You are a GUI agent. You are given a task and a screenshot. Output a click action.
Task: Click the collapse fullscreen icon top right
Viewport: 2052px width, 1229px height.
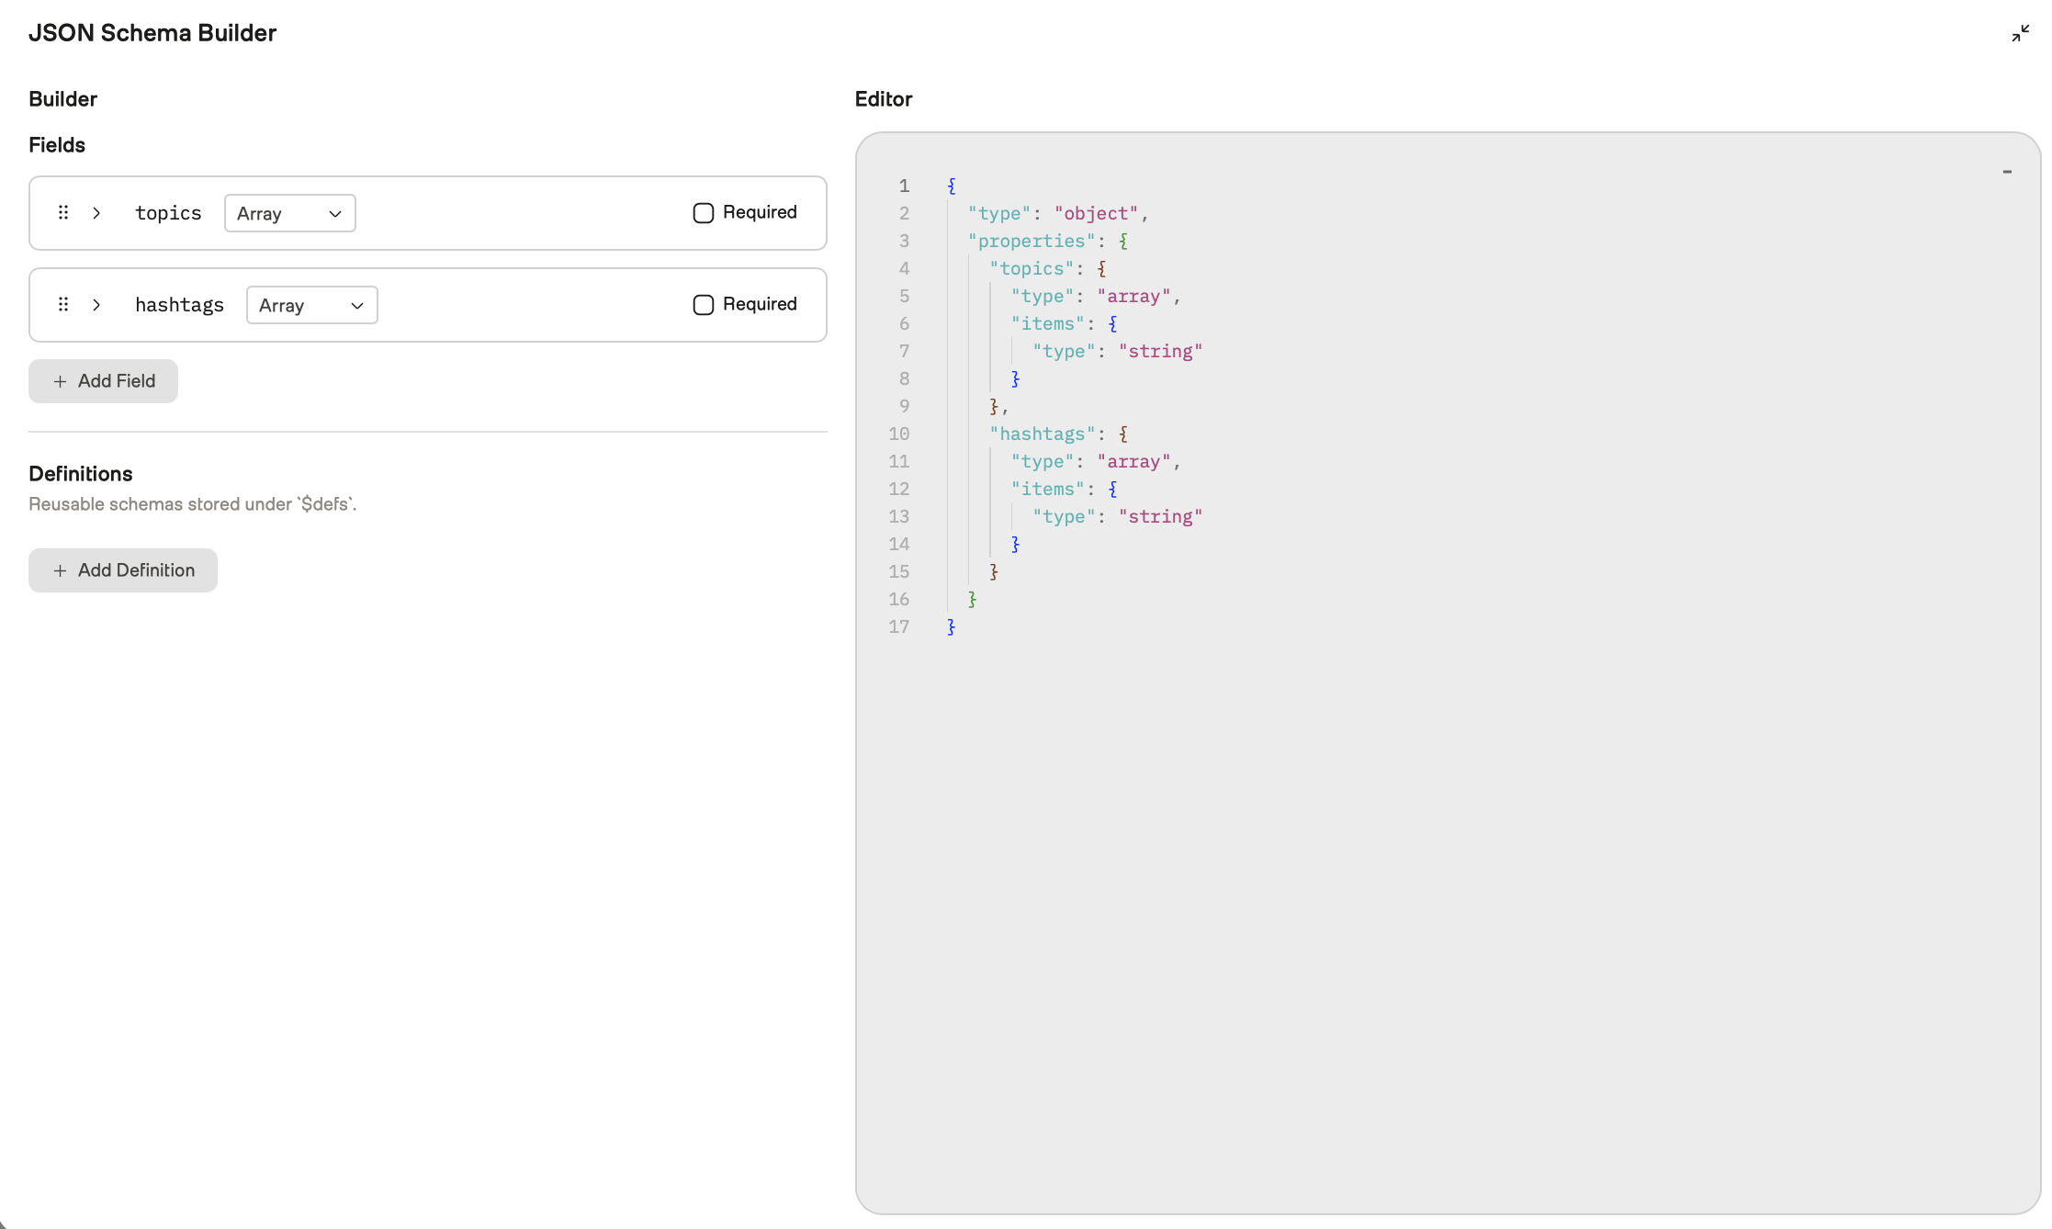click(x=2020, y=34)
